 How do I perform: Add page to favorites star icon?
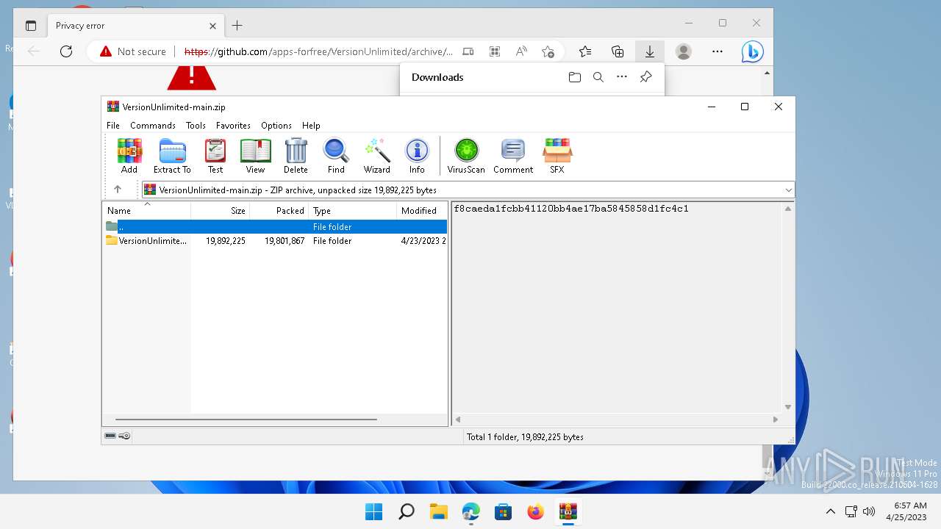tap(548, 51)
